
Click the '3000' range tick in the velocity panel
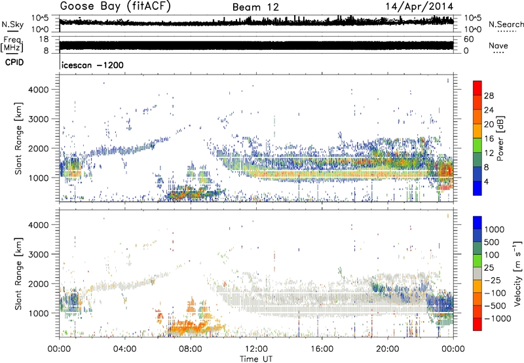(39, 254)
